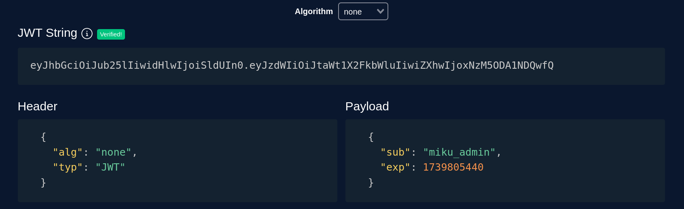This screenshot has height=209, width=684.
Task: Click the opening brace in Header editor
Action: [x=43, y=137]
